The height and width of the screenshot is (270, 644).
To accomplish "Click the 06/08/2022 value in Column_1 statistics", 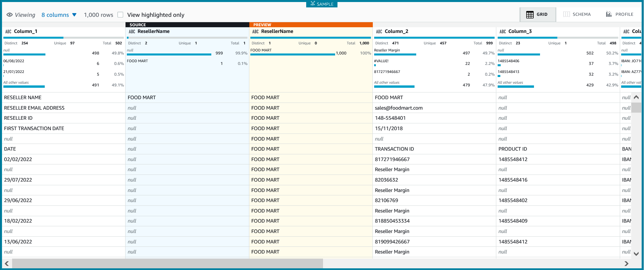I will [14, 61].
